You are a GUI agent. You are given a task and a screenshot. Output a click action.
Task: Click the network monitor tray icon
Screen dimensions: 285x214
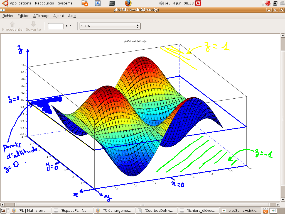click(x=275, y=3)
